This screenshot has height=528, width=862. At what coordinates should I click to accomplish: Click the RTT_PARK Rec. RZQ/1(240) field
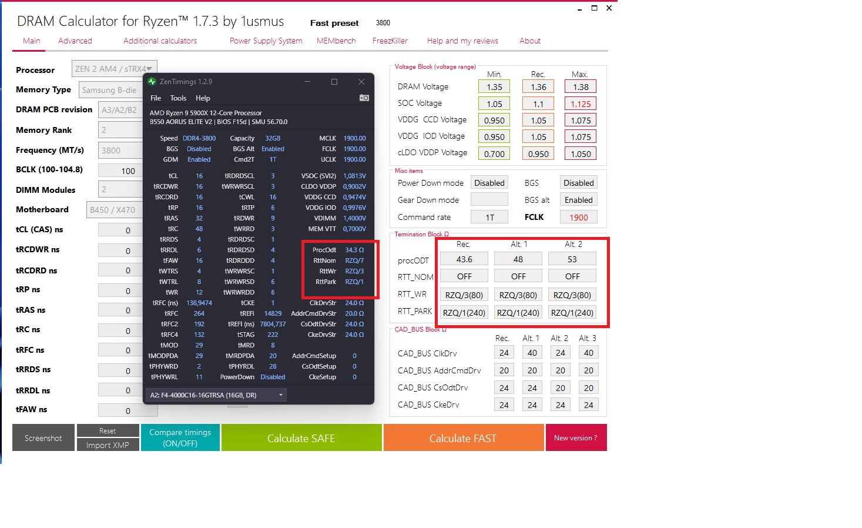[464, 312]
